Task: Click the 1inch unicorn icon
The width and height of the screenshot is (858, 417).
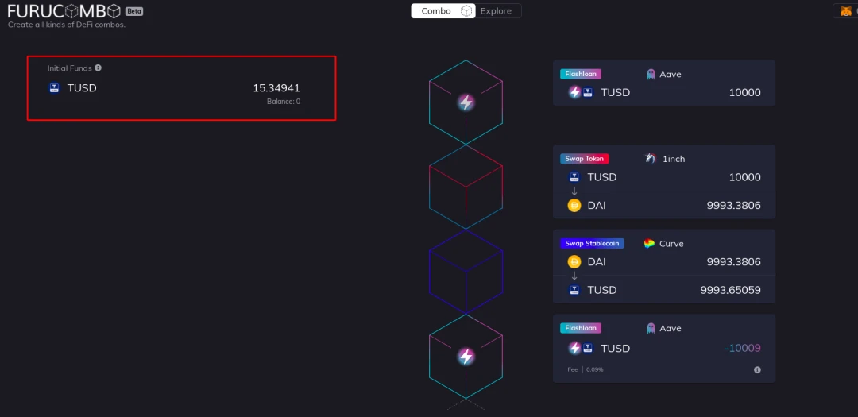Action: pyautogui.click(x=651, y=159)
